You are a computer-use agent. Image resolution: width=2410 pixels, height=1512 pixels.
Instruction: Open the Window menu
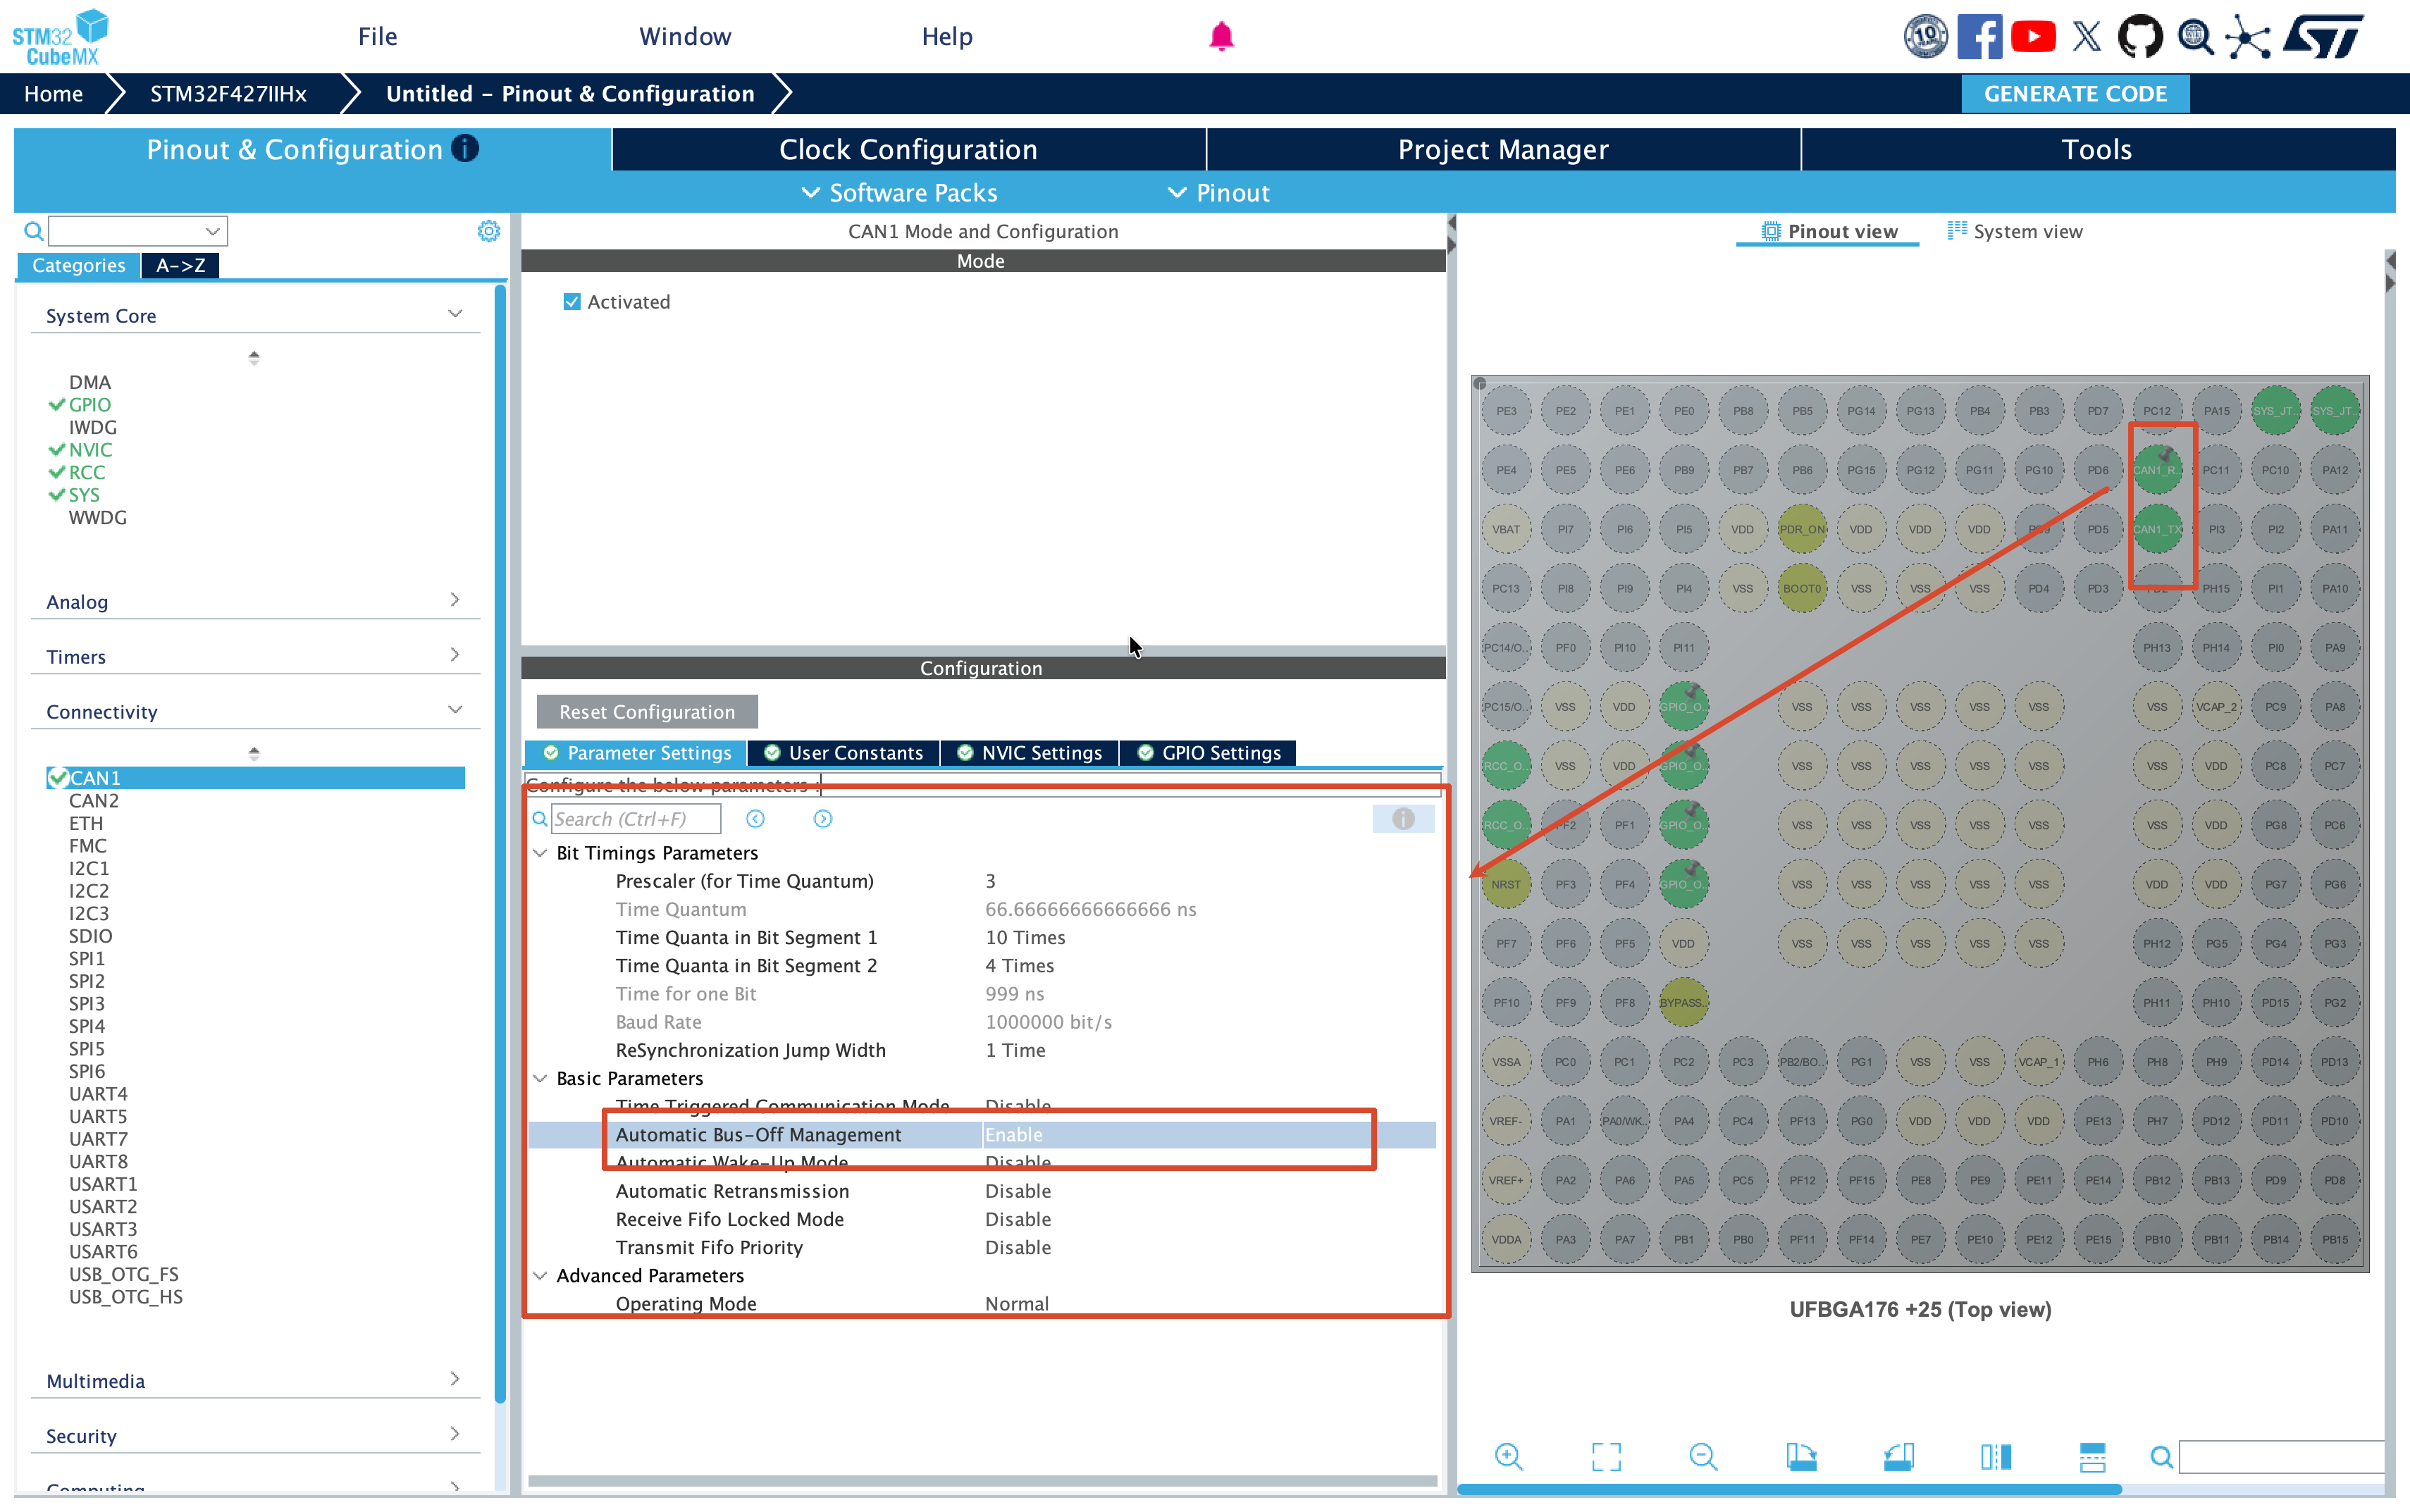coord(685,37)
